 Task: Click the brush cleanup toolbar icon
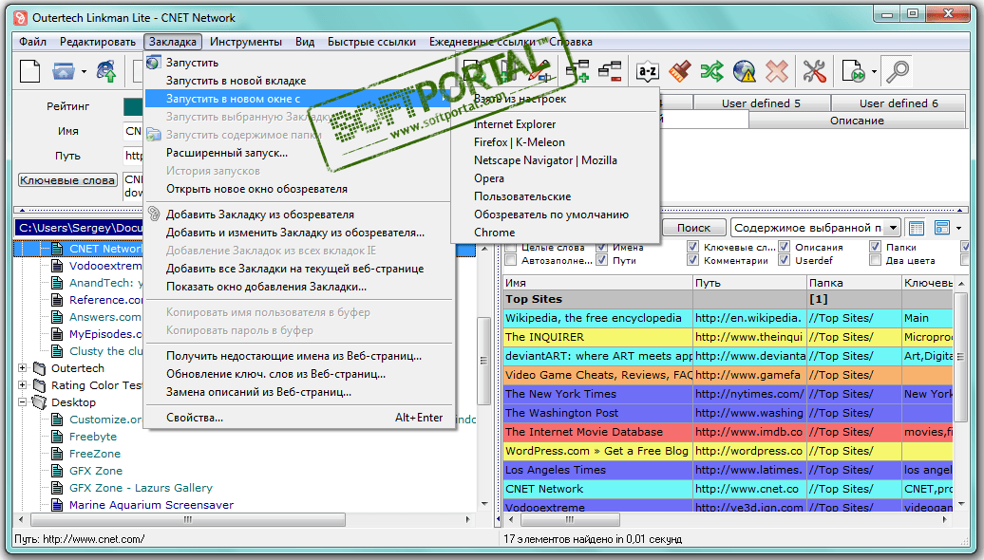click(x=680, y=71)
